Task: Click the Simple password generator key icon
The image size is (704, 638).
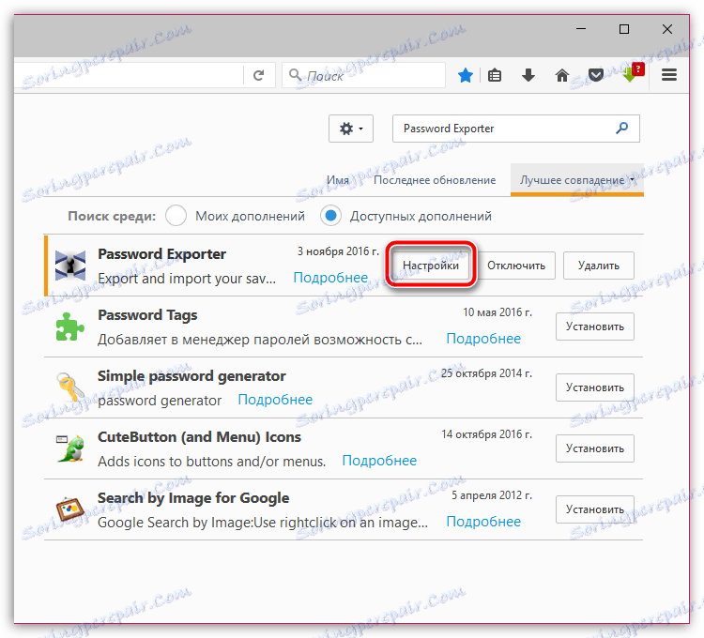Action: (70, 387)
